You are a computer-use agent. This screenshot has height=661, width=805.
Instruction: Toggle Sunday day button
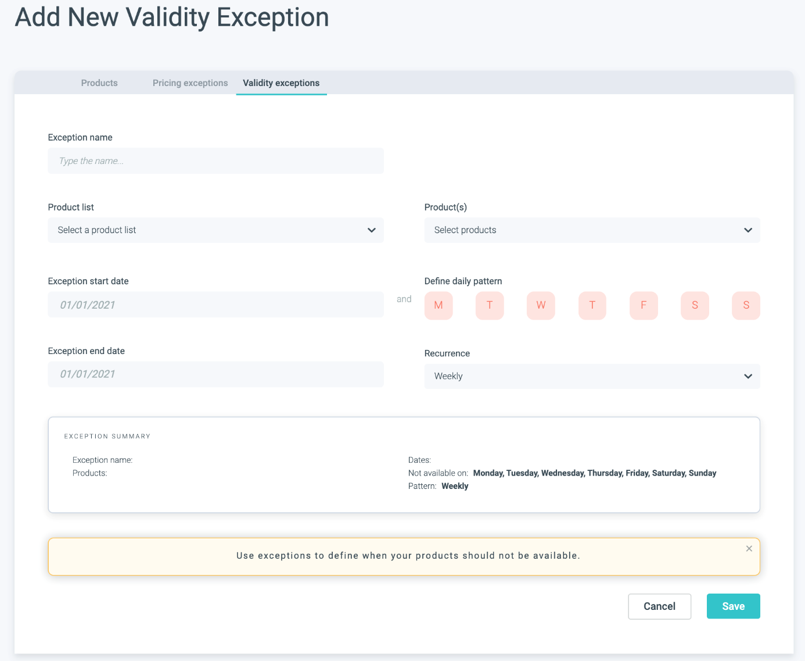746,305
